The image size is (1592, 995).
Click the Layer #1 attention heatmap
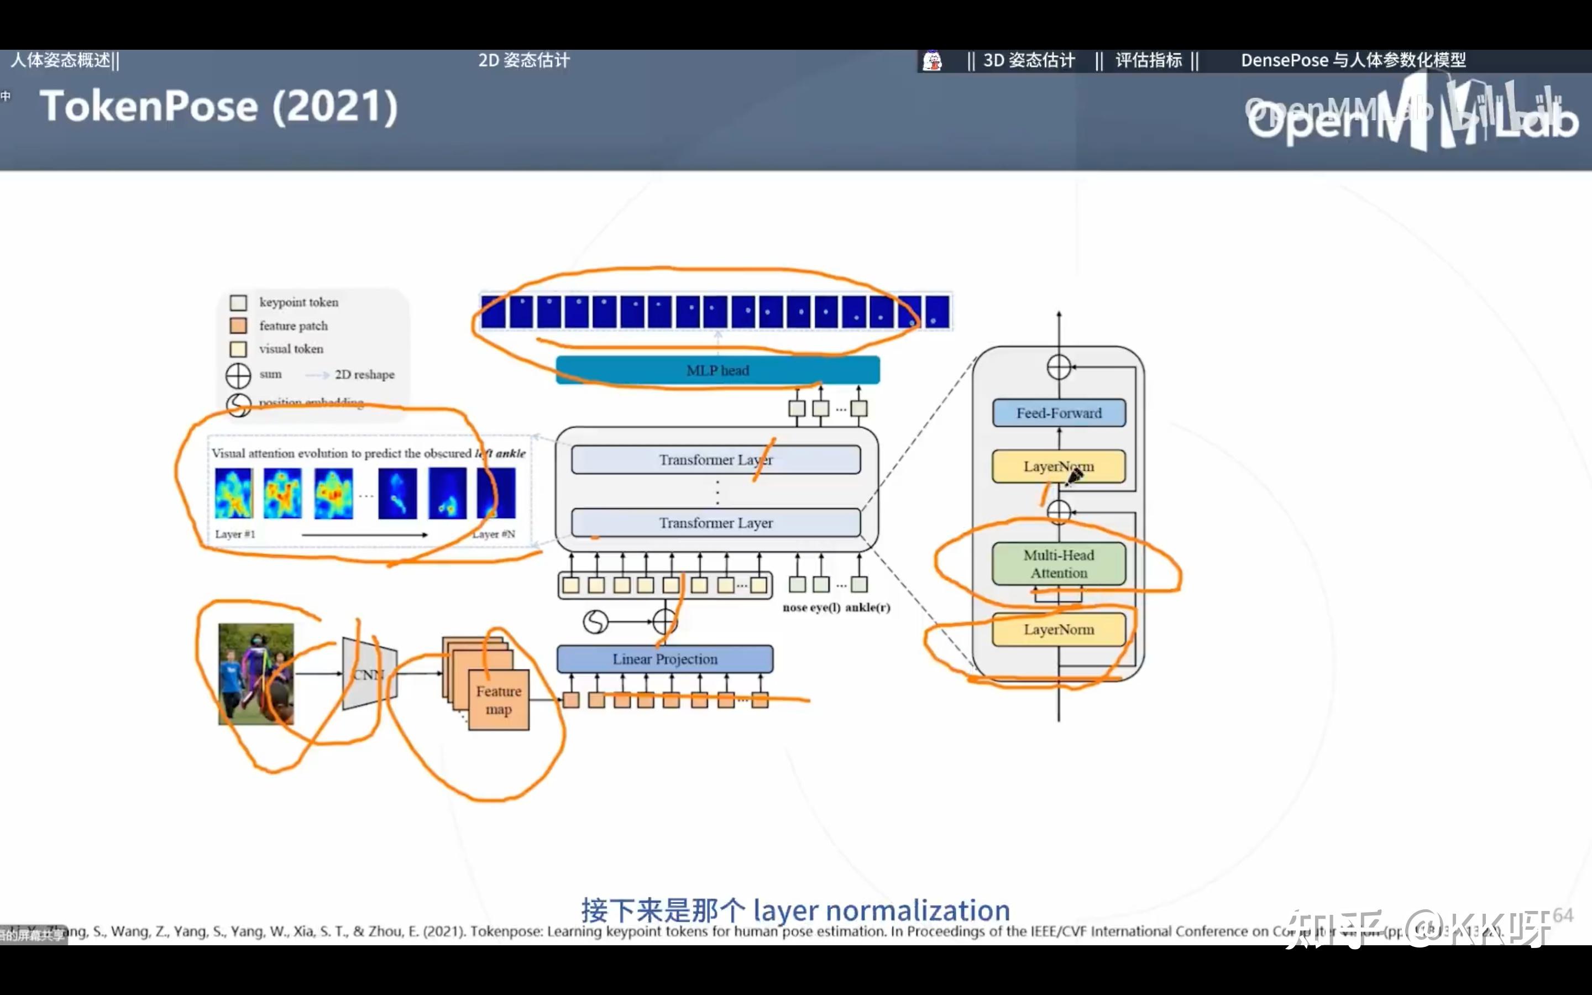233,494
